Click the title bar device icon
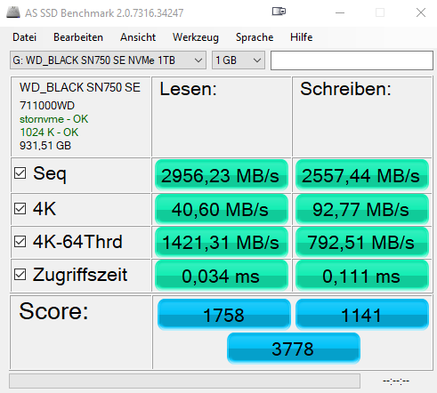The width and height of the screenshot is (437, 393). (x=279, y=12)
